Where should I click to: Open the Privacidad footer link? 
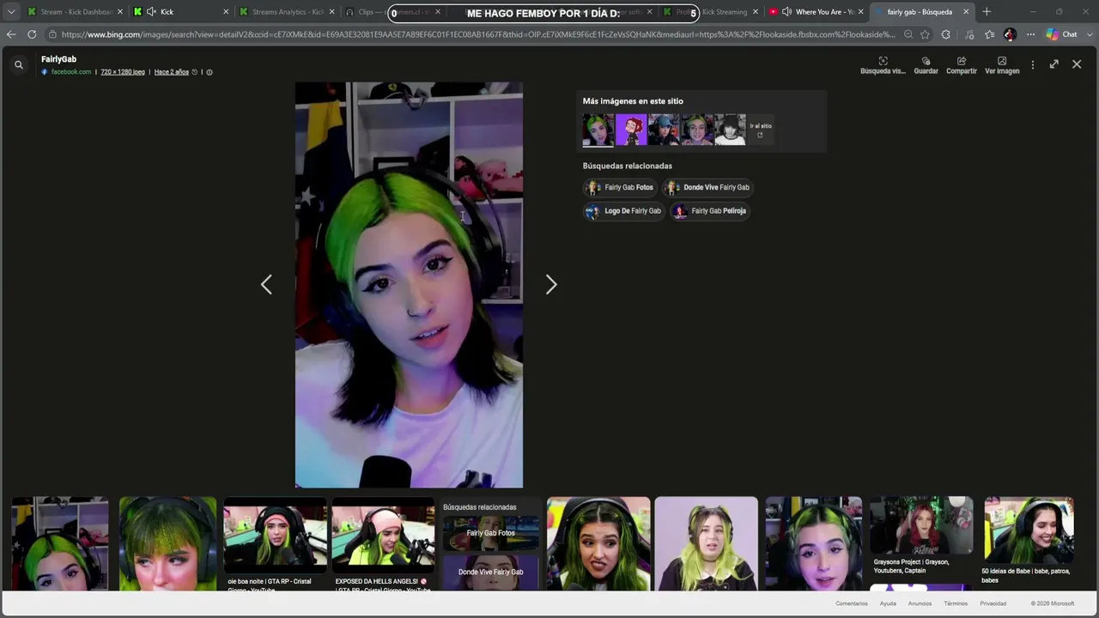[993, 603]
